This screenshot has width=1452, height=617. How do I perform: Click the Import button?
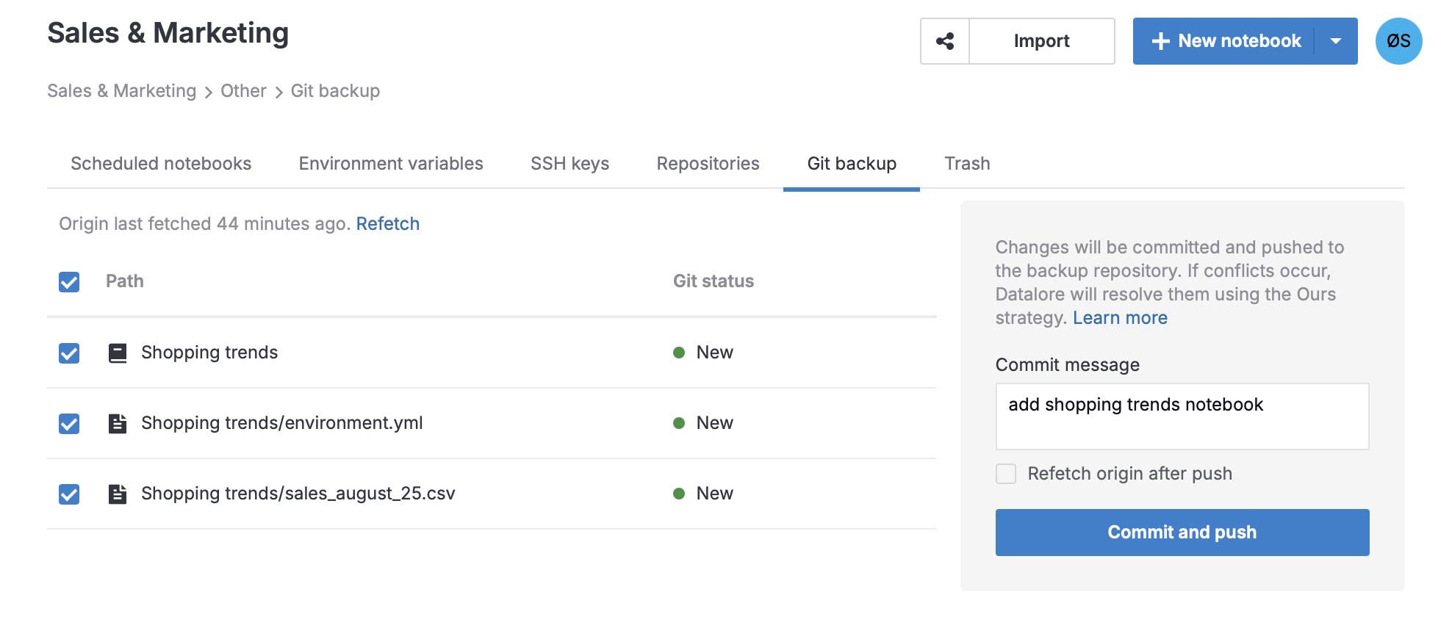1041,41
